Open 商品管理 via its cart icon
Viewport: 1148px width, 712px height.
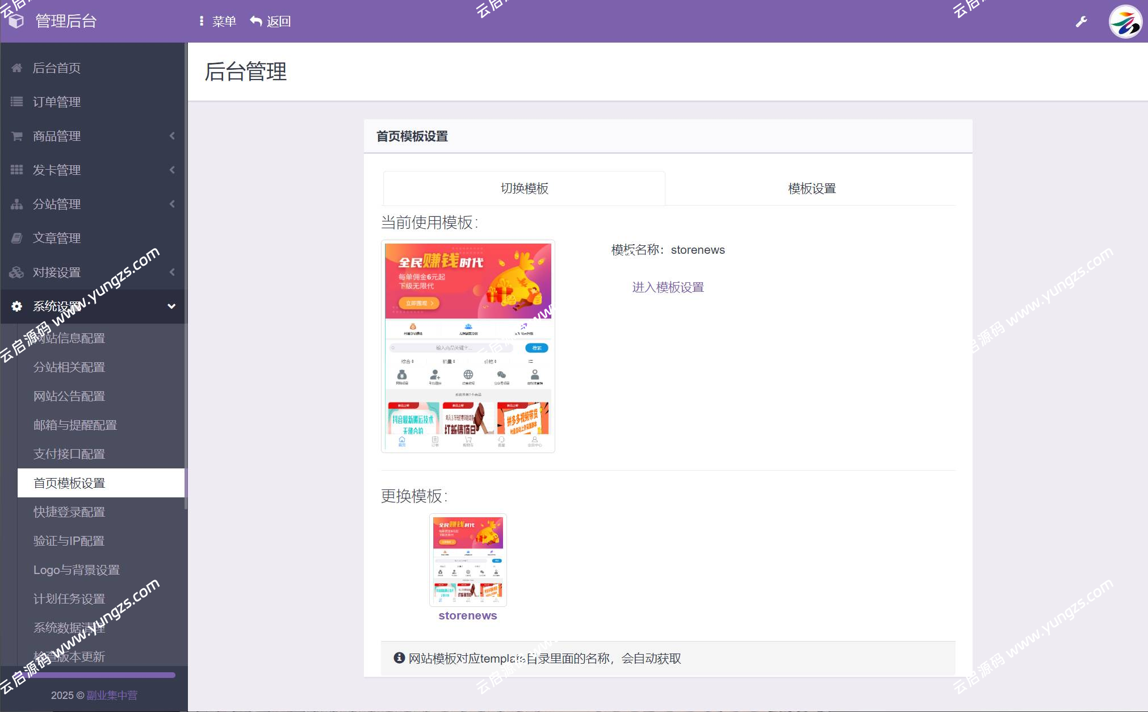(x=16, y=136)
